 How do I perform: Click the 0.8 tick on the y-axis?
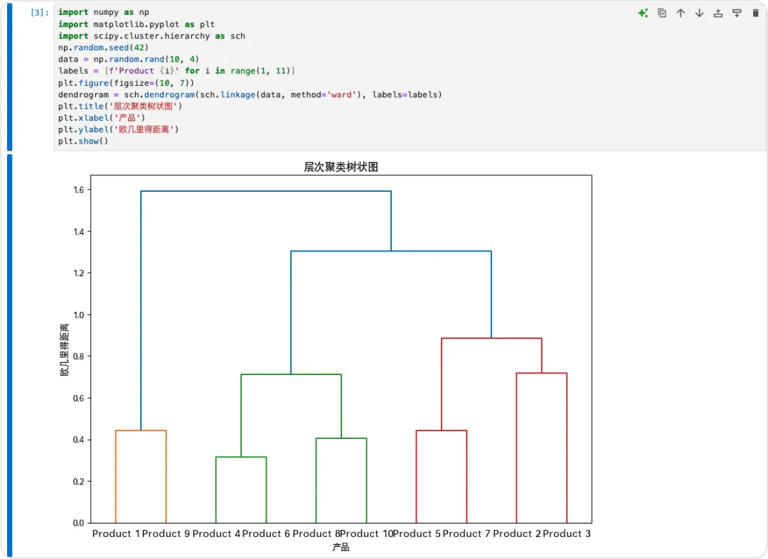pos(79,357)
